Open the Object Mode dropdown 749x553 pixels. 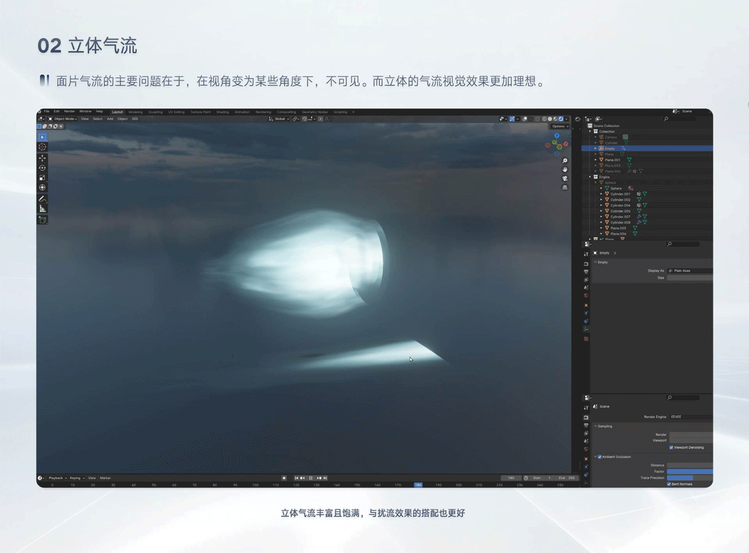62,119
